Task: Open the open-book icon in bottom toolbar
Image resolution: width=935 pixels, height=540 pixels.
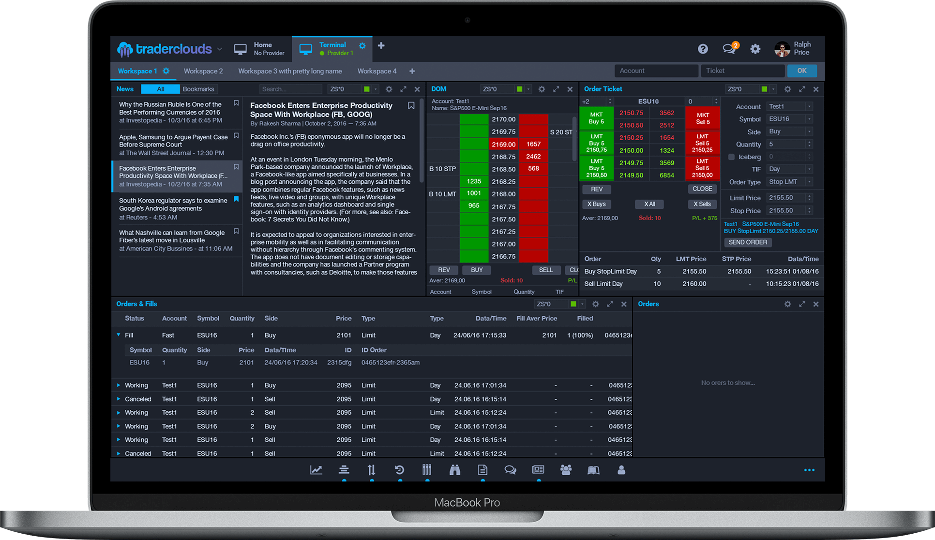Action: point(593,470)
